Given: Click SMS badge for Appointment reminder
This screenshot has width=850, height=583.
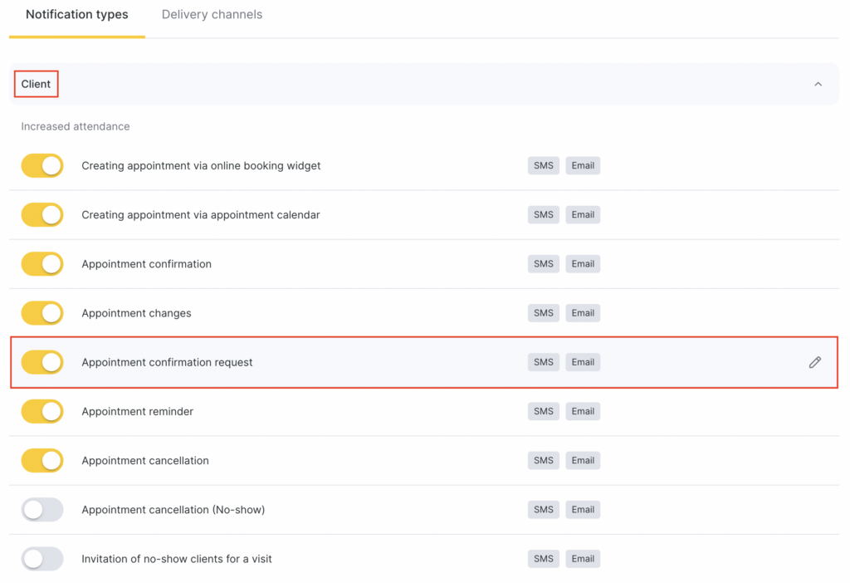Looking at the screenshot, I should point(543,411).
